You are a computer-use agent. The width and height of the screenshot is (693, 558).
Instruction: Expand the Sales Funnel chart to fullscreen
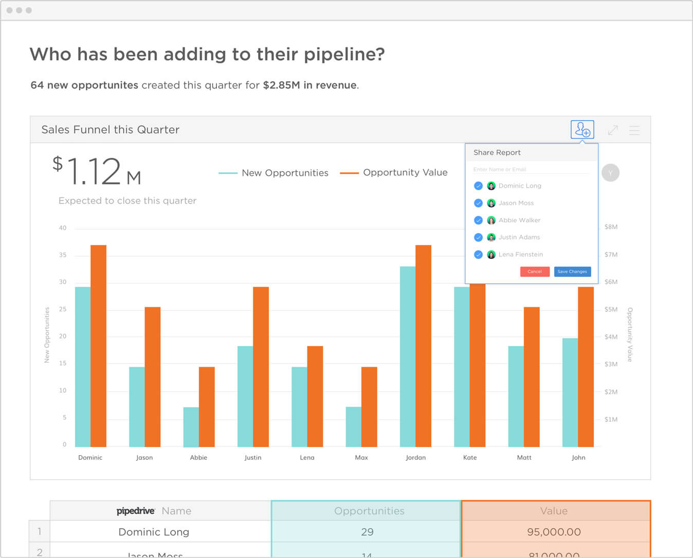point(613,130)
